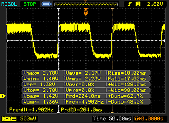This screenshot has width=169, height=123.
Task: Select the Vavg= 2.17V reading
Action: (x=83, y=73)
